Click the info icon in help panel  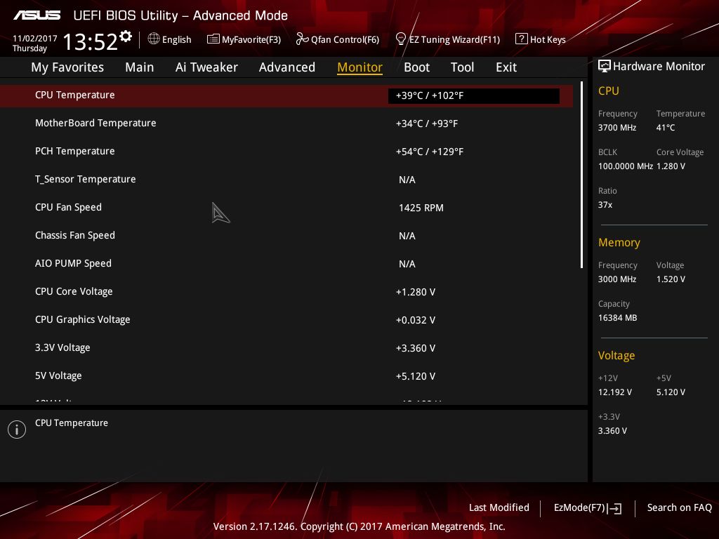tap(17, 430)
